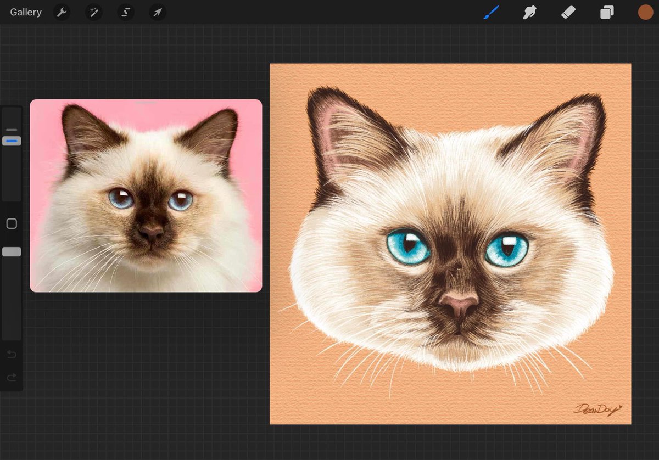The width and height of the screenshot is (659, 460).
Task: Click the reference window top grab handle
Action: pyautogui.click(x=146, y=103)
